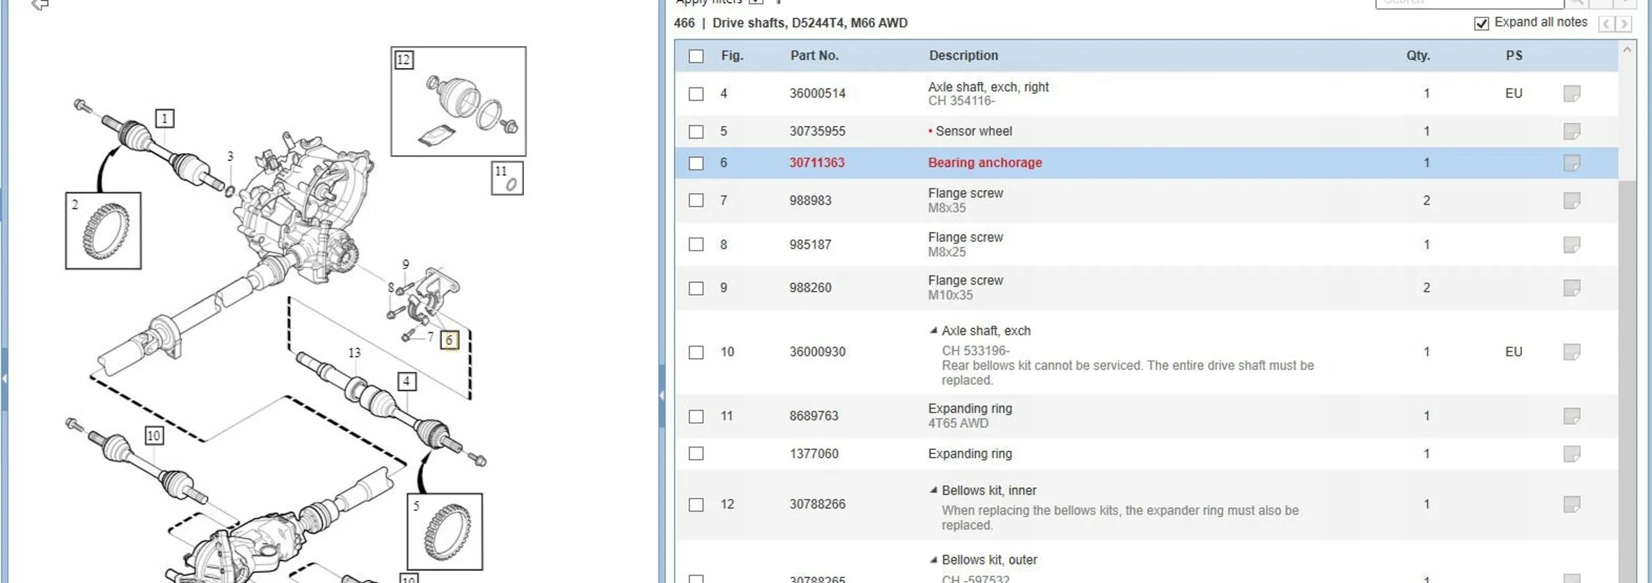Open the note icon for part 36000930

pos(1571,353)
